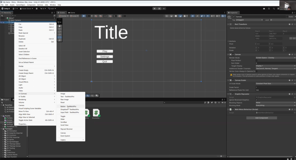
Task: Toggle the 2D view button
Action: point(193,16)
